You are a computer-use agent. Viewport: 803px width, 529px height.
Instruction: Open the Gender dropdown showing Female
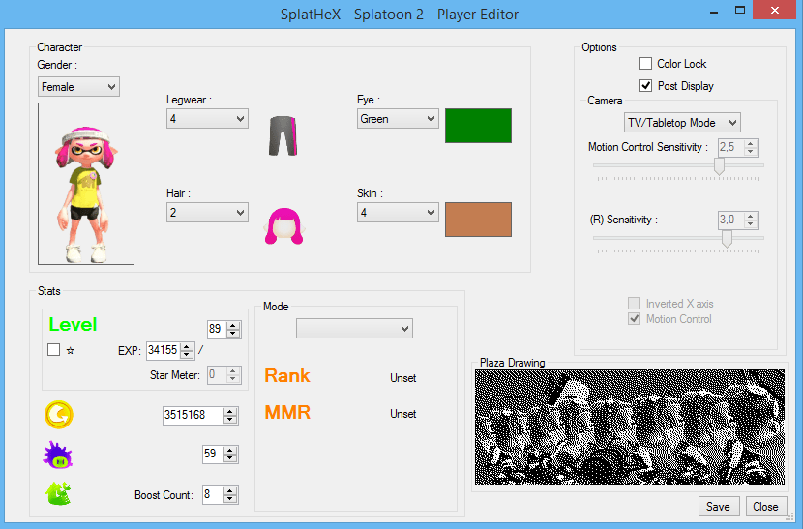click(x=79, y=86)
